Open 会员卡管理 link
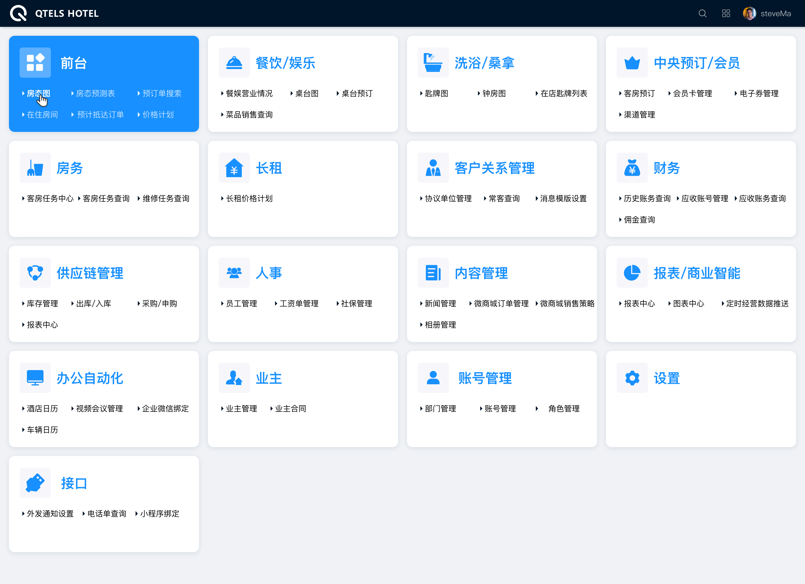 692,93
